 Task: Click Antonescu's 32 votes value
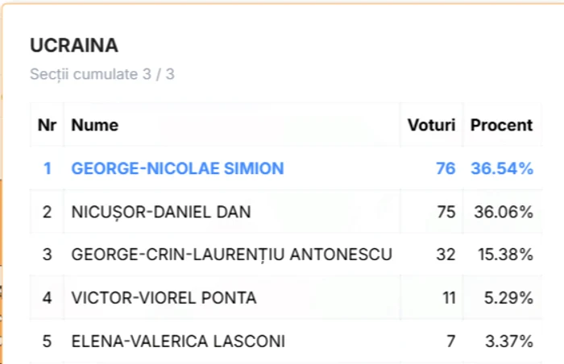(446, 254)
